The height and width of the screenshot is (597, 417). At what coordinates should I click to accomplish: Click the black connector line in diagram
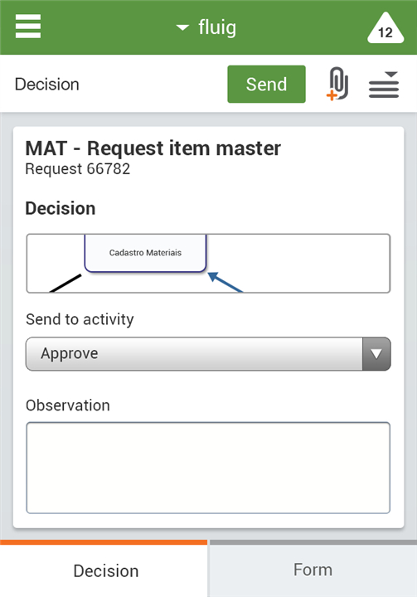coord(65,284)
